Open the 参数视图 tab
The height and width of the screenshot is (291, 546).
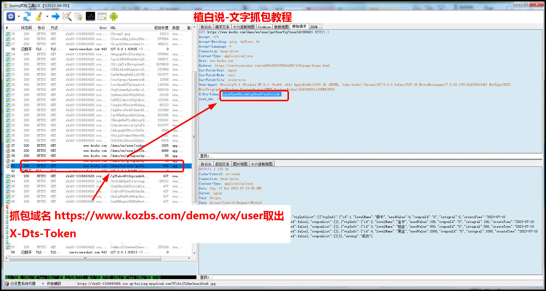tap(281, 27)
